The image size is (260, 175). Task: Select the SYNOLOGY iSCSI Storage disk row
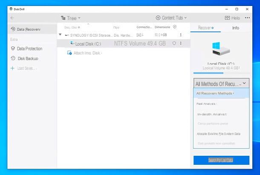pyautogui.click(x=124, y=35)
